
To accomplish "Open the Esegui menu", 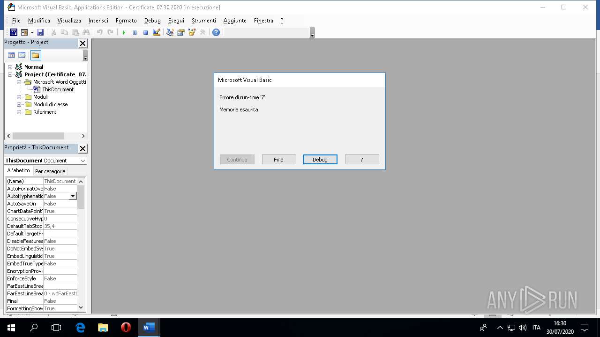I will point(176,21).
